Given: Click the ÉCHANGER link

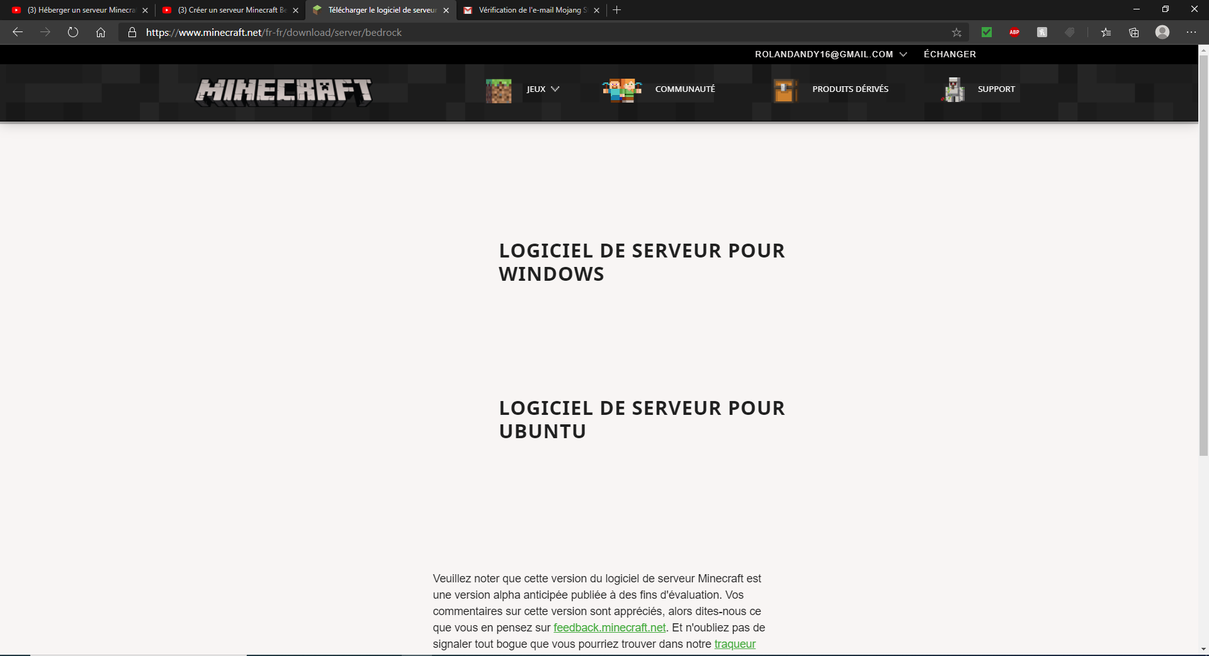Looking at the screenshot, I should 950,54.
